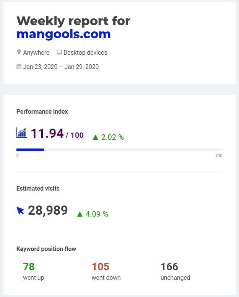Screen dimensions: 239x297
Task: Click the location pin icon
Action: tap(19, 52)
